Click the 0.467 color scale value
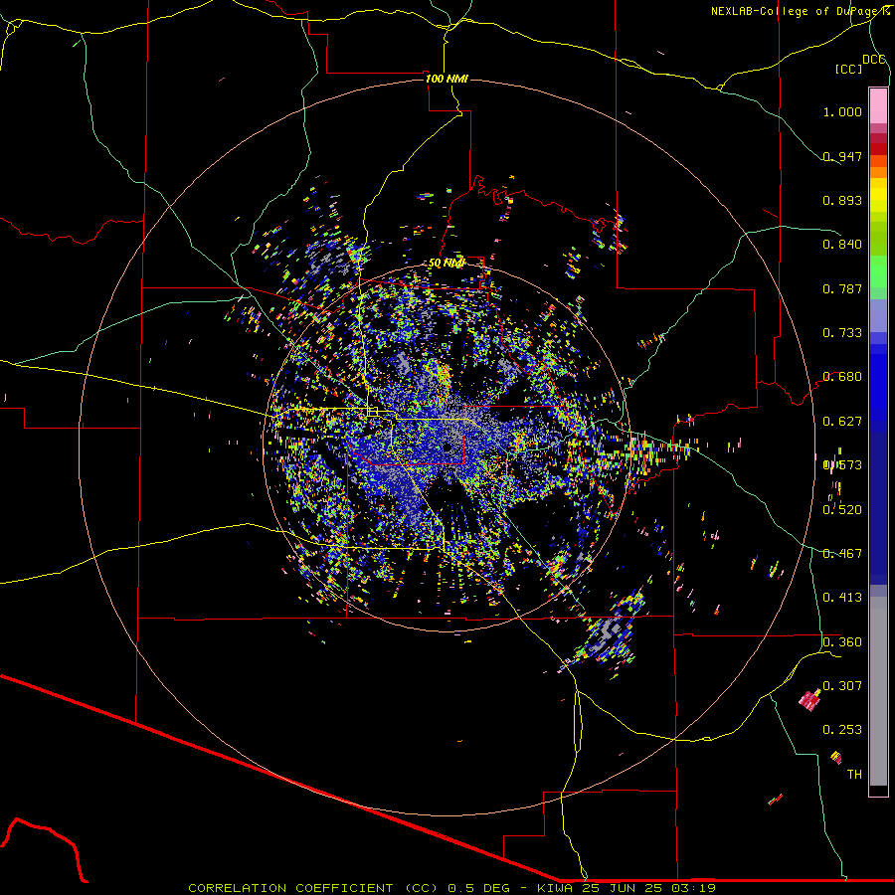The height and width of the screenshot is (895, 895). (842, 554)
